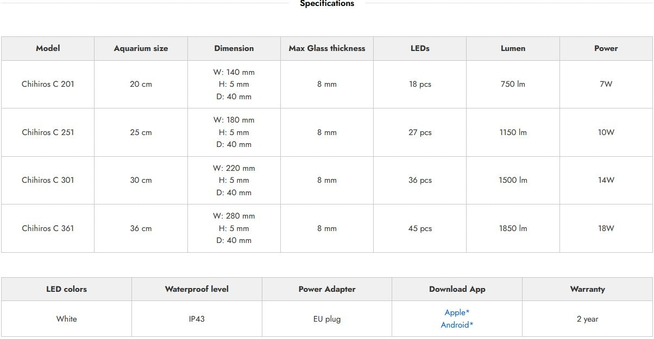
Task: Click the EU plug power adapter cell
Action: tap(327, 319)
